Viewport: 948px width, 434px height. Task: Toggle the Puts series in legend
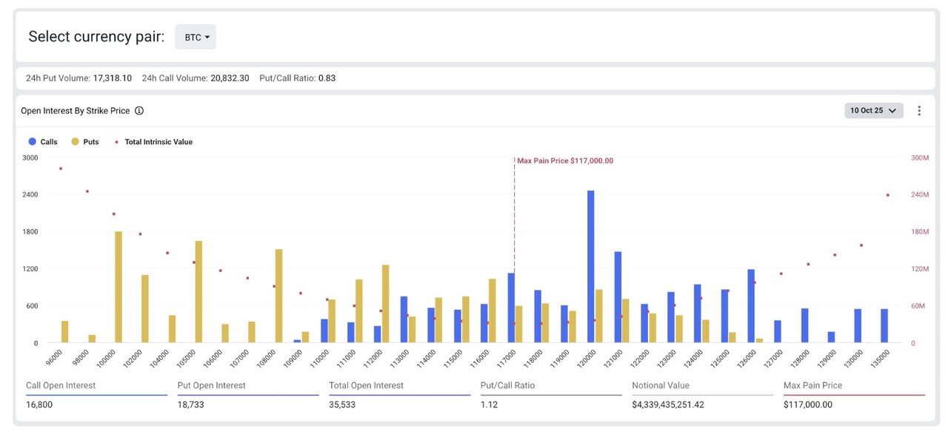point(90,142)
